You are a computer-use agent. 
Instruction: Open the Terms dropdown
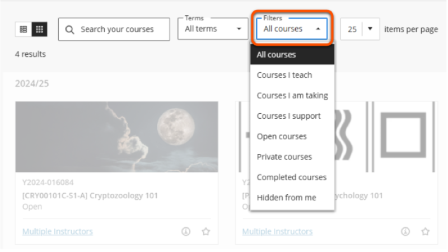click(x=213, y=29)
